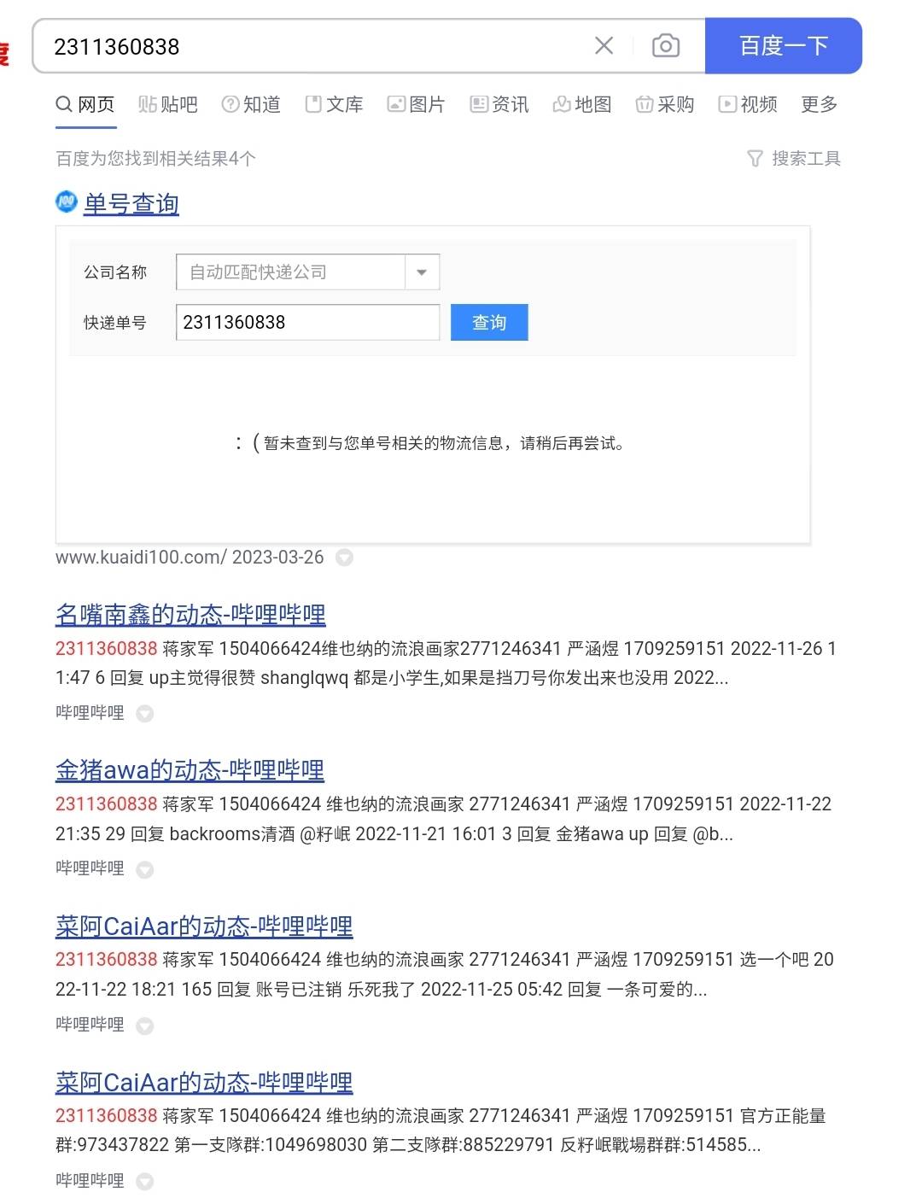
Task: Expand arrow beside 哔哩哔哩 under 金猪awa result
Action: pyautogui.click(x=145, y=870)
